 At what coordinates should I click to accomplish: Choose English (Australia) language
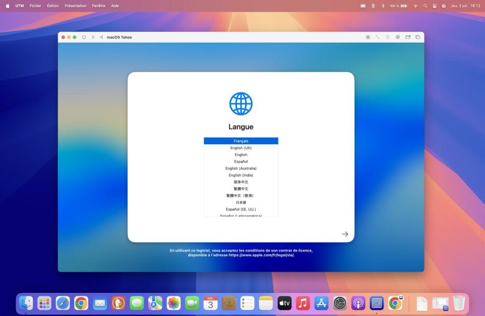[x=241, y=168]
